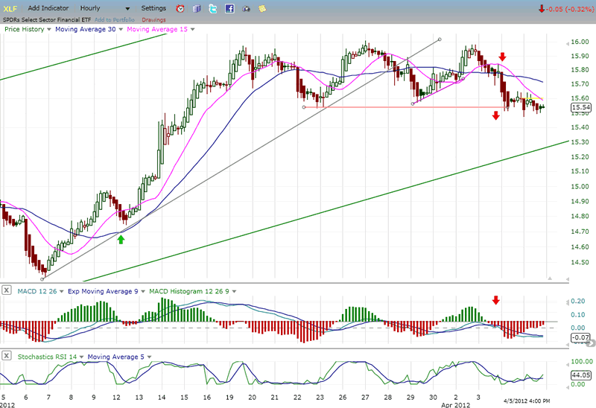Click the green up arrow chart marker
The width and height of the screenshot is (596, 408).
[121, 238]
